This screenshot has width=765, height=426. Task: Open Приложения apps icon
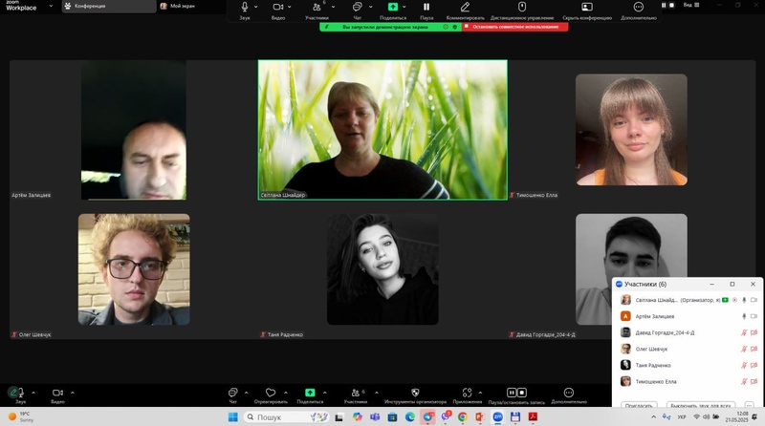pyautogui.click(x=467, y=393)
